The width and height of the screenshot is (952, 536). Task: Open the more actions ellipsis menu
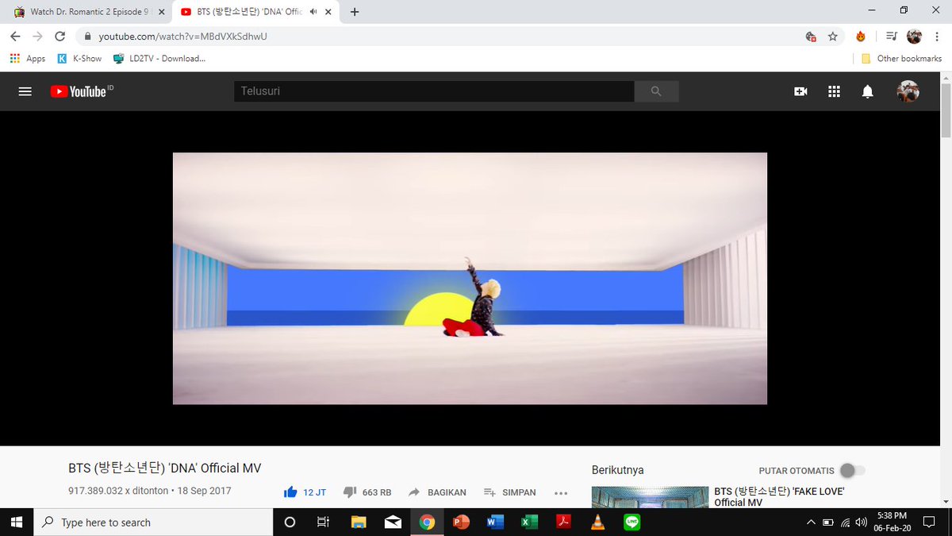(561, 492)
